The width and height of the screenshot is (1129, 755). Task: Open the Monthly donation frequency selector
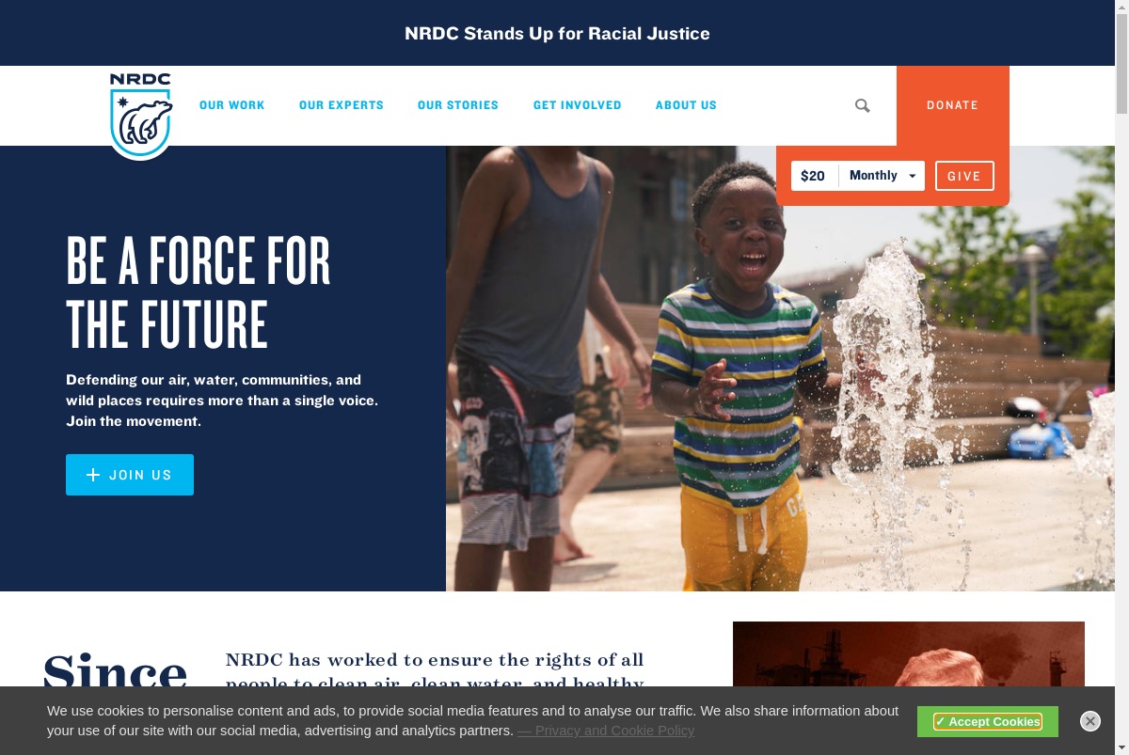[x=882, y=176]
